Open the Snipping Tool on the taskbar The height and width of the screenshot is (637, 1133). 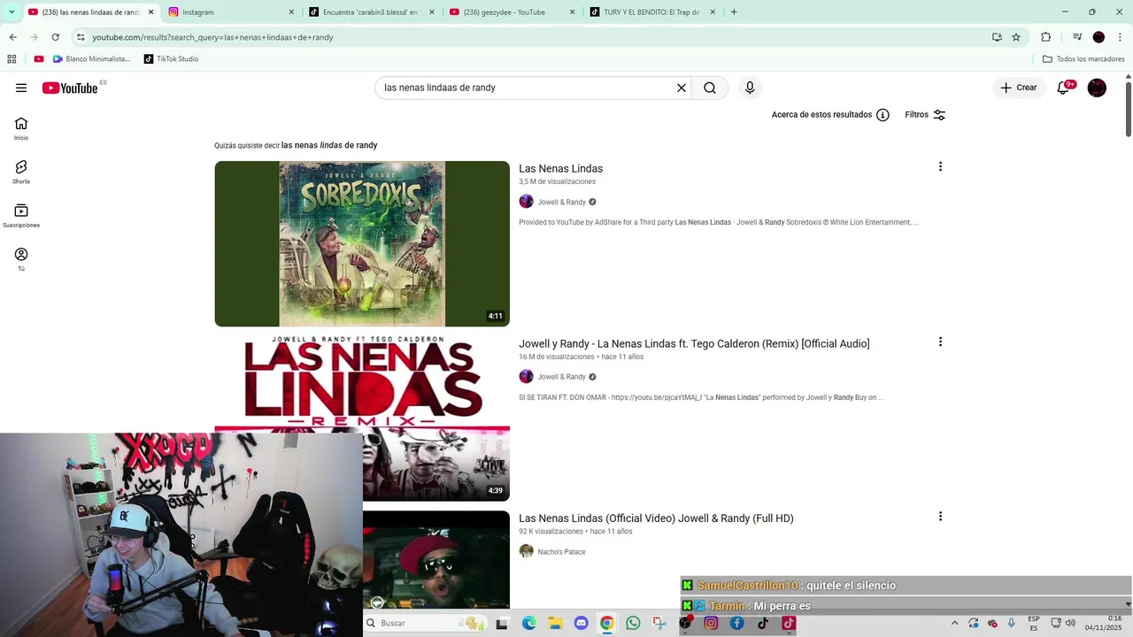coord(659,623)
